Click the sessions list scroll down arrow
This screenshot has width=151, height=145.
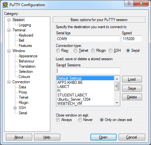tap(117, 103)
